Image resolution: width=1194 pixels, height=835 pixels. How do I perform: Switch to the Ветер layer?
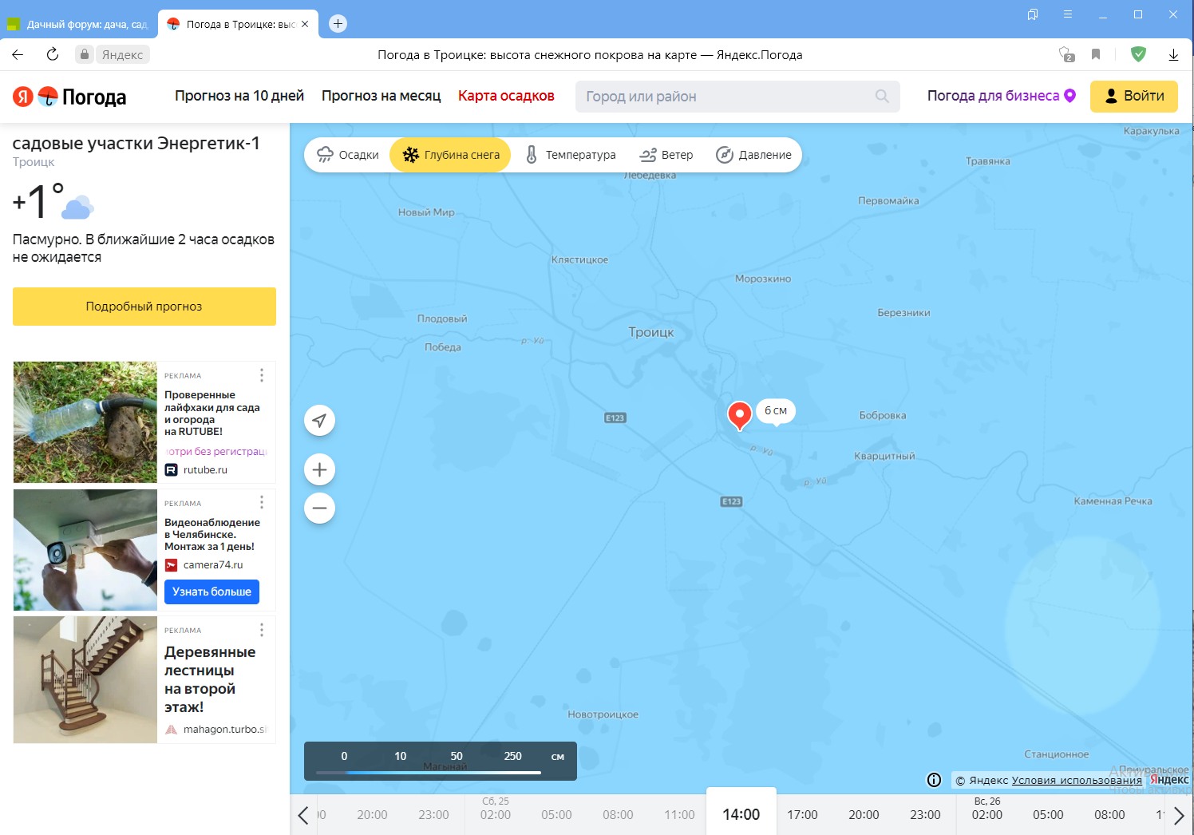click(x=666, y=155)
